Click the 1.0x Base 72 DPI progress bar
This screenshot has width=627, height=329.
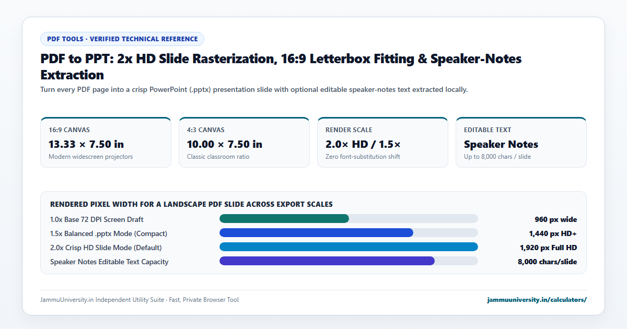click(349, 219)
